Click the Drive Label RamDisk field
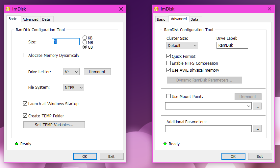Screen dimensions: 280x168 (x=232, y=45)
